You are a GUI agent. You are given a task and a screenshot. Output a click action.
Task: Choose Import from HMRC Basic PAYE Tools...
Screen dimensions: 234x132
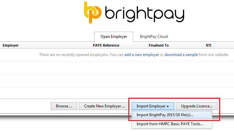coord(172,124)
